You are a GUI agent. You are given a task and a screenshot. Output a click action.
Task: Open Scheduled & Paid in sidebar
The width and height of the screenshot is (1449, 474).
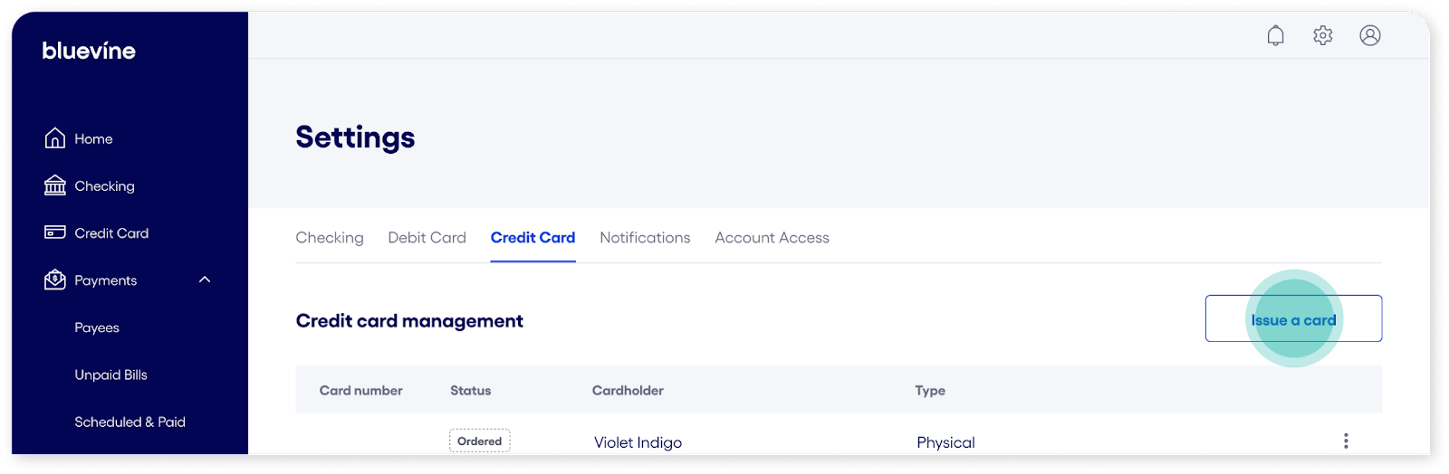tap(130, 422)
